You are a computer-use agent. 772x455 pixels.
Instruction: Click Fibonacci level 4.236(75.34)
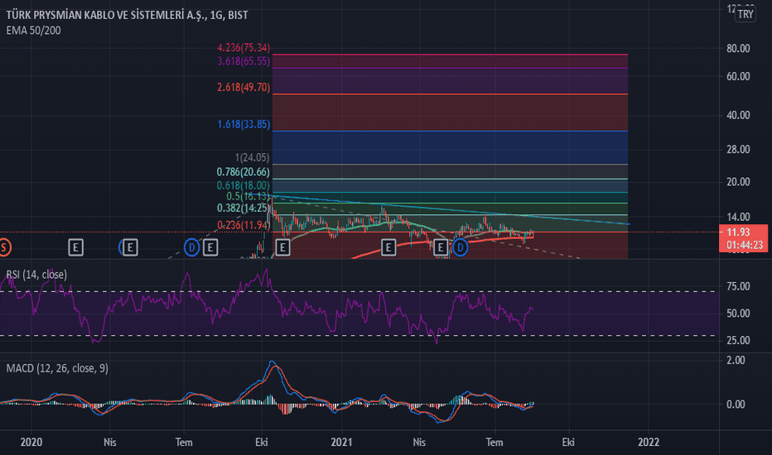(x=244, y=48)
